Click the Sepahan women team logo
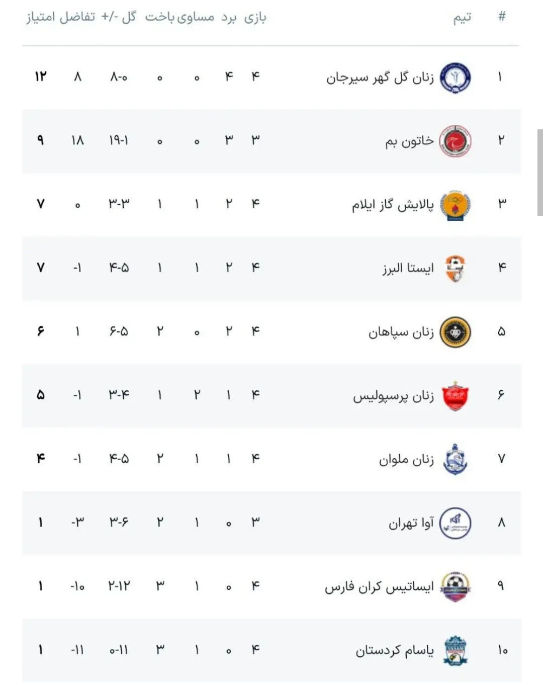Screen dimensions: 543x689 [x=455, y=332]
